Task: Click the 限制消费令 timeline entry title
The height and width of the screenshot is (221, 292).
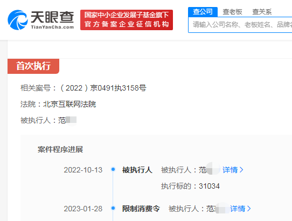Action: [x=141, y=209]
